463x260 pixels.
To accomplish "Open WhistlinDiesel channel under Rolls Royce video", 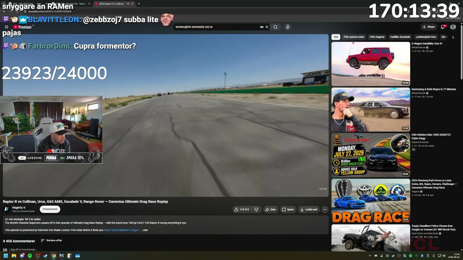I will pyautogui.click(x=419, y=93).
